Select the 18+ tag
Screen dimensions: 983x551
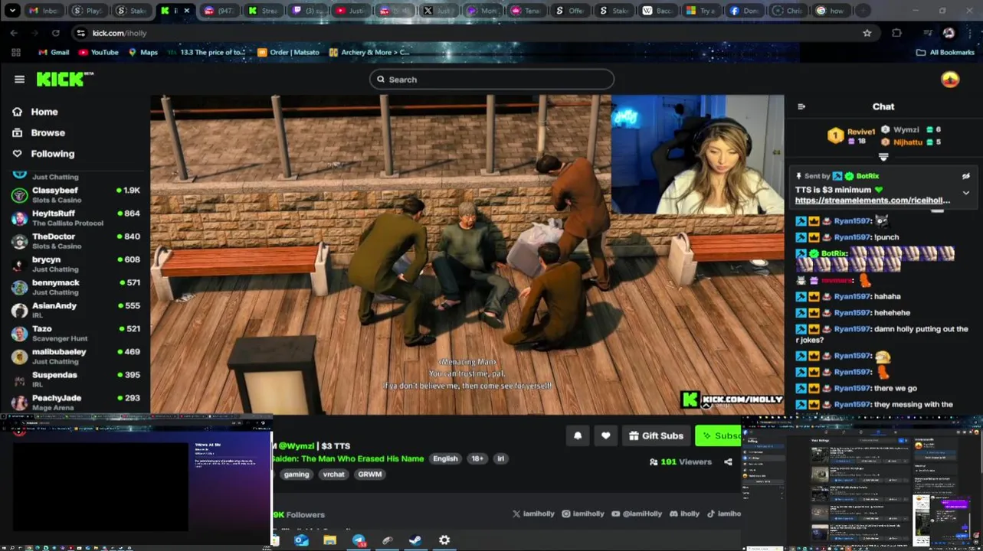tap(477, 458)
